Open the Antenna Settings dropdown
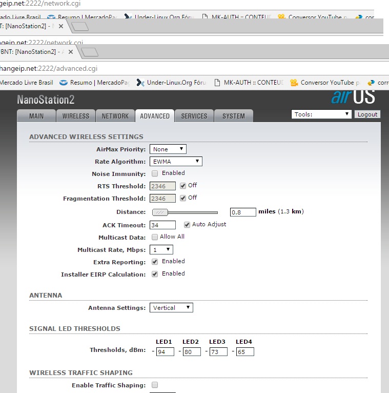 [171, 307]
